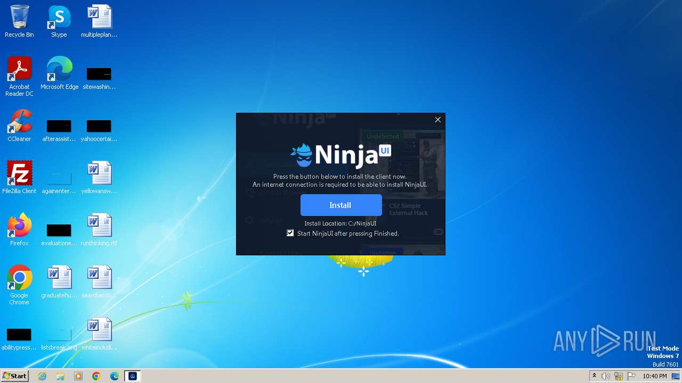This screenshot has width=682, height=383.
Task: Select the Firefox desktop shortcut
Action: tap(19, 230)
